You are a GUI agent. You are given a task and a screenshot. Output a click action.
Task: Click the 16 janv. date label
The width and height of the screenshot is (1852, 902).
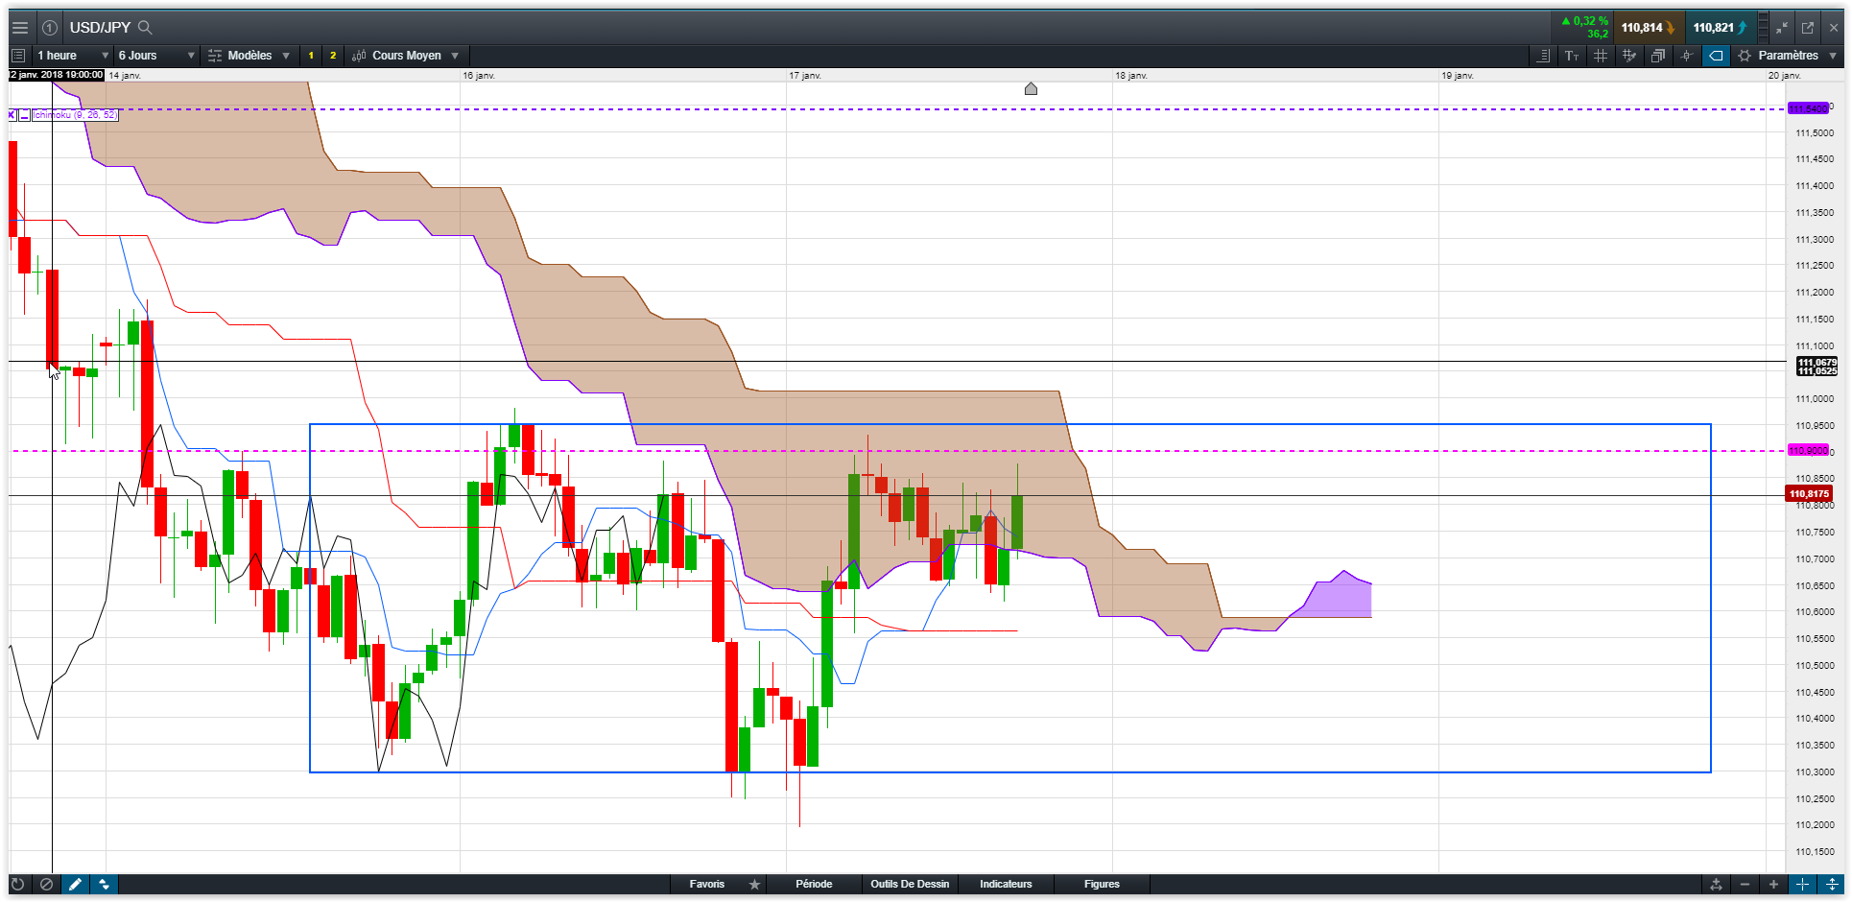pos(479,75)
